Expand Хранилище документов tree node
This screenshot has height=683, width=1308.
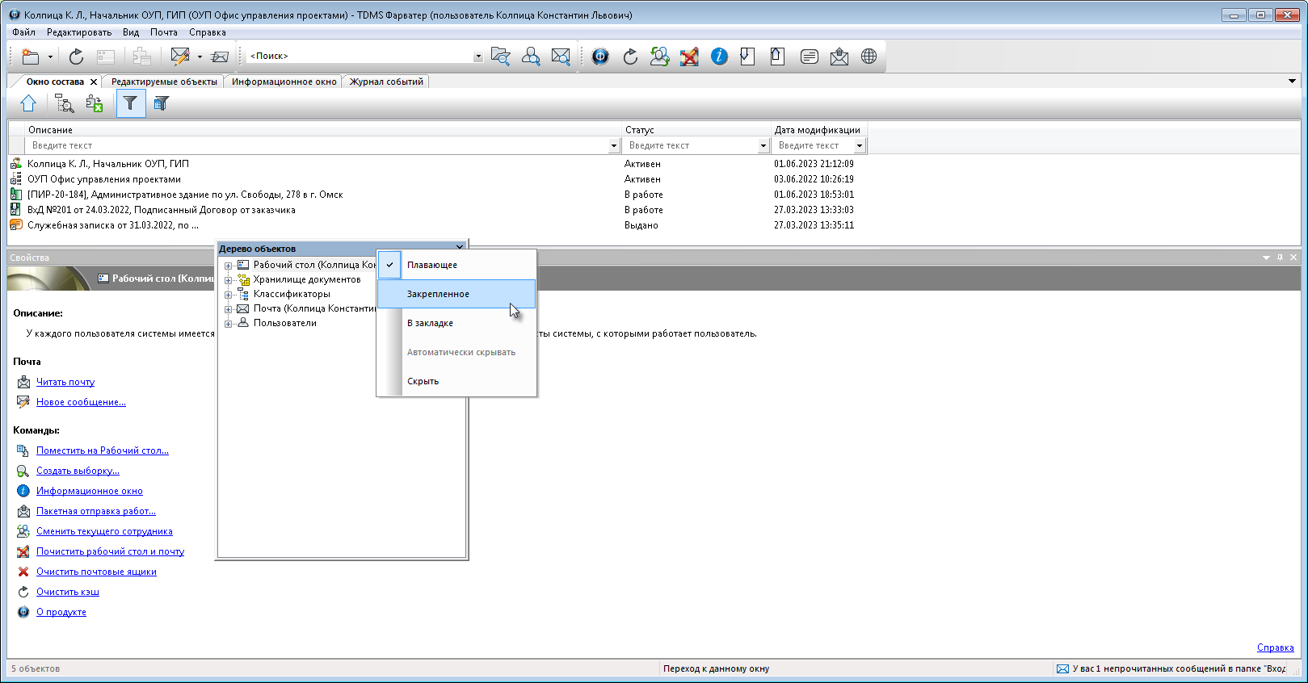coord(228,280)
